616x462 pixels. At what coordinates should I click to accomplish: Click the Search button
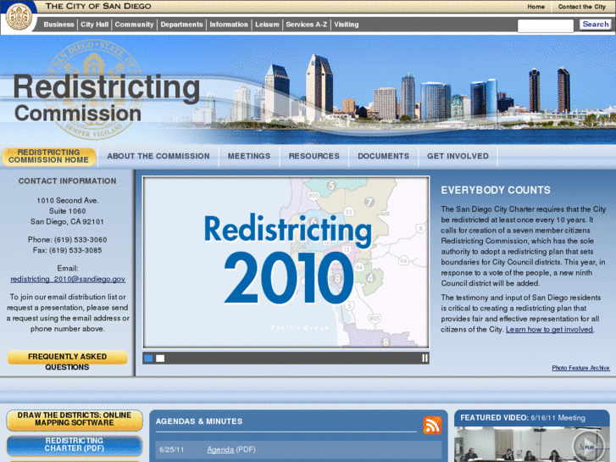pos(595,25)
